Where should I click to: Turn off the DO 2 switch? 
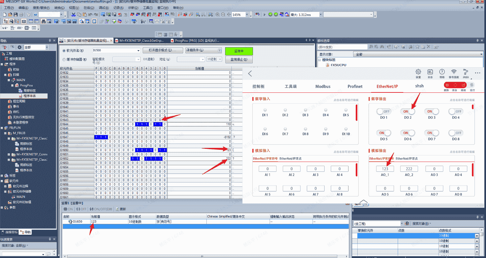click(x=408, y=111)
